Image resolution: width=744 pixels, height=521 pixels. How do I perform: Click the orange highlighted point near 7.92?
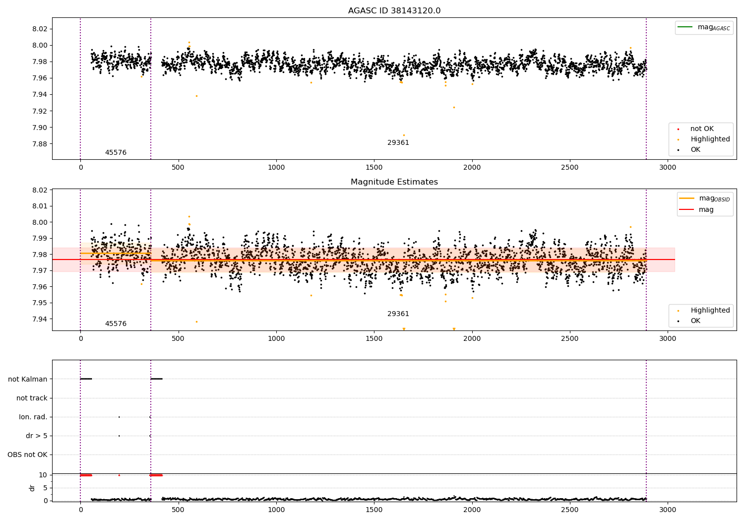point(453,107)
